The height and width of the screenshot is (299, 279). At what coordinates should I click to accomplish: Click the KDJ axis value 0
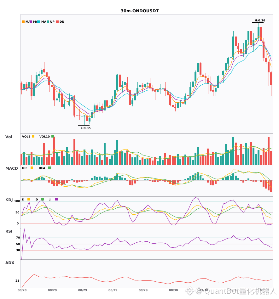tap(18, 223)
